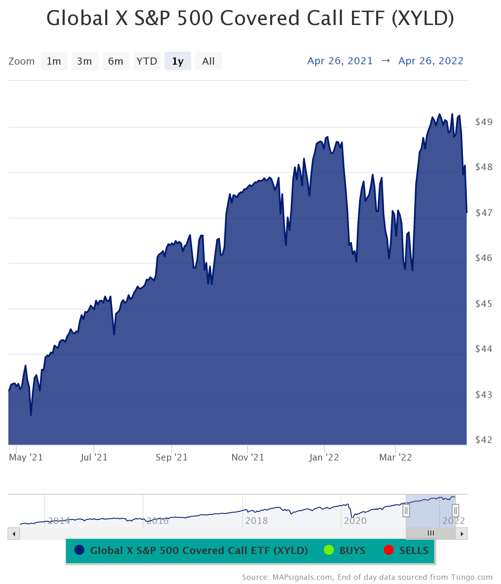Select the 1m zoom range
Viewport: 501px width, 584px height.
click(54, 61)
